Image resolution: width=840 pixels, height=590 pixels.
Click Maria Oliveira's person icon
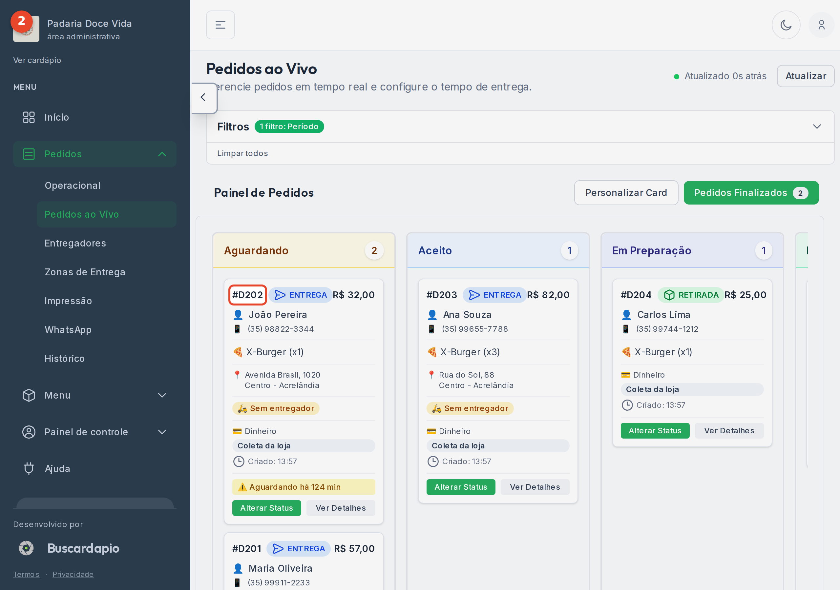(238, 568)
